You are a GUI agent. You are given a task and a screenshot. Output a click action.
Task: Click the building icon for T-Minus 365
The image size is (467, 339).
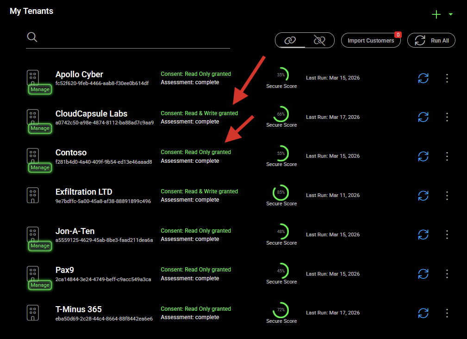32,313
